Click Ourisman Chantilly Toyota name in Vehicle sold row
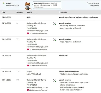The image size is (101, 93). coord(36,56)
